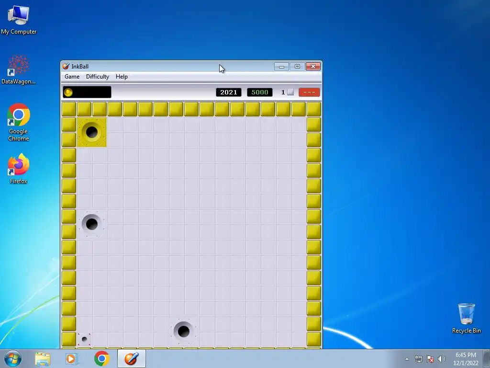
Task: Click the Show desktop button beside the clock
Action: coord(487,358)
